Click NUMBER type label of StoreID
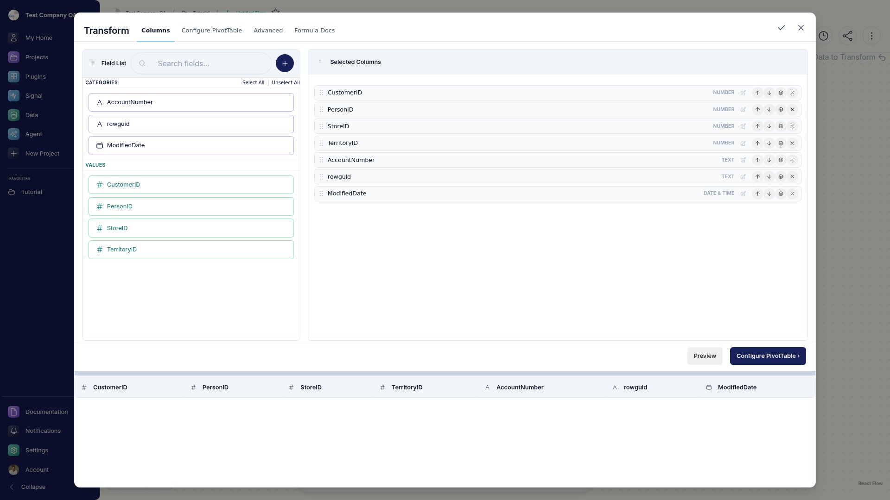 724,126
